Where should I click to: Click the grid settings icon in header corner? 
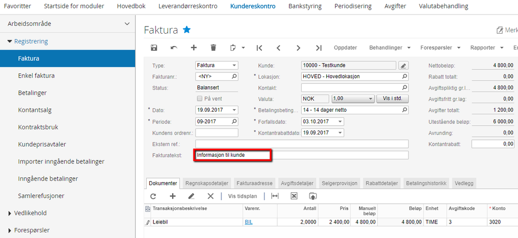pos(147,209)
